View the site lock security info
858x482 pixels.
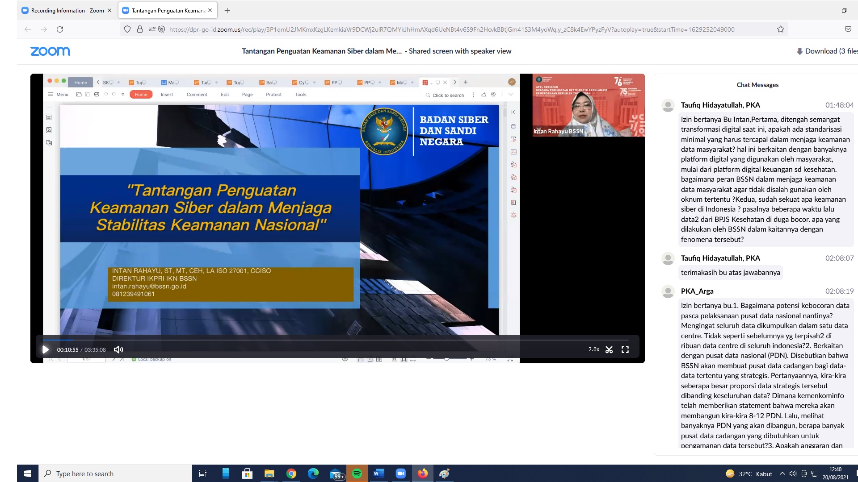point(140,29)
